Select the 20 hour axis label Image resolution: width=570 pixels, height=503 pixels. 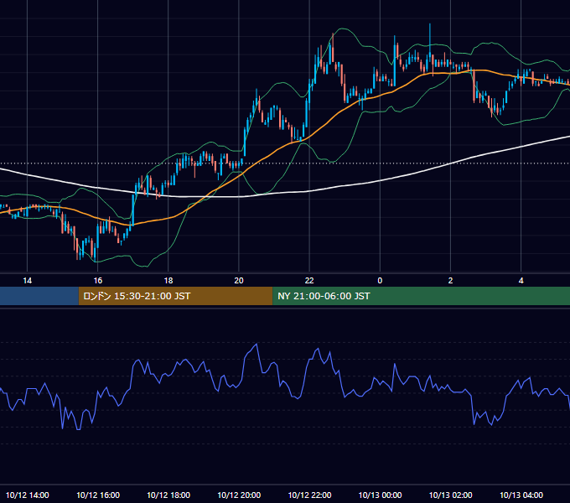pos(239,281)
